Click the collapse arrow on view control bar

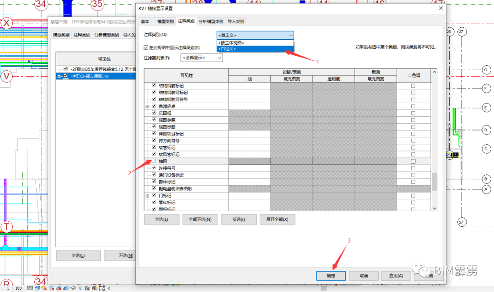109,288
